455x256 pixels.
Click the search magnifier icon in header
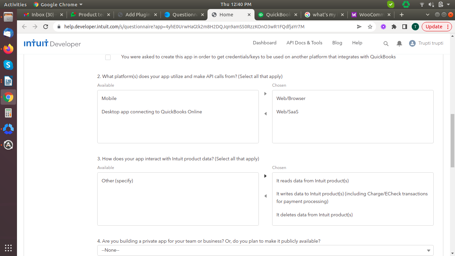tap(386, 43)
